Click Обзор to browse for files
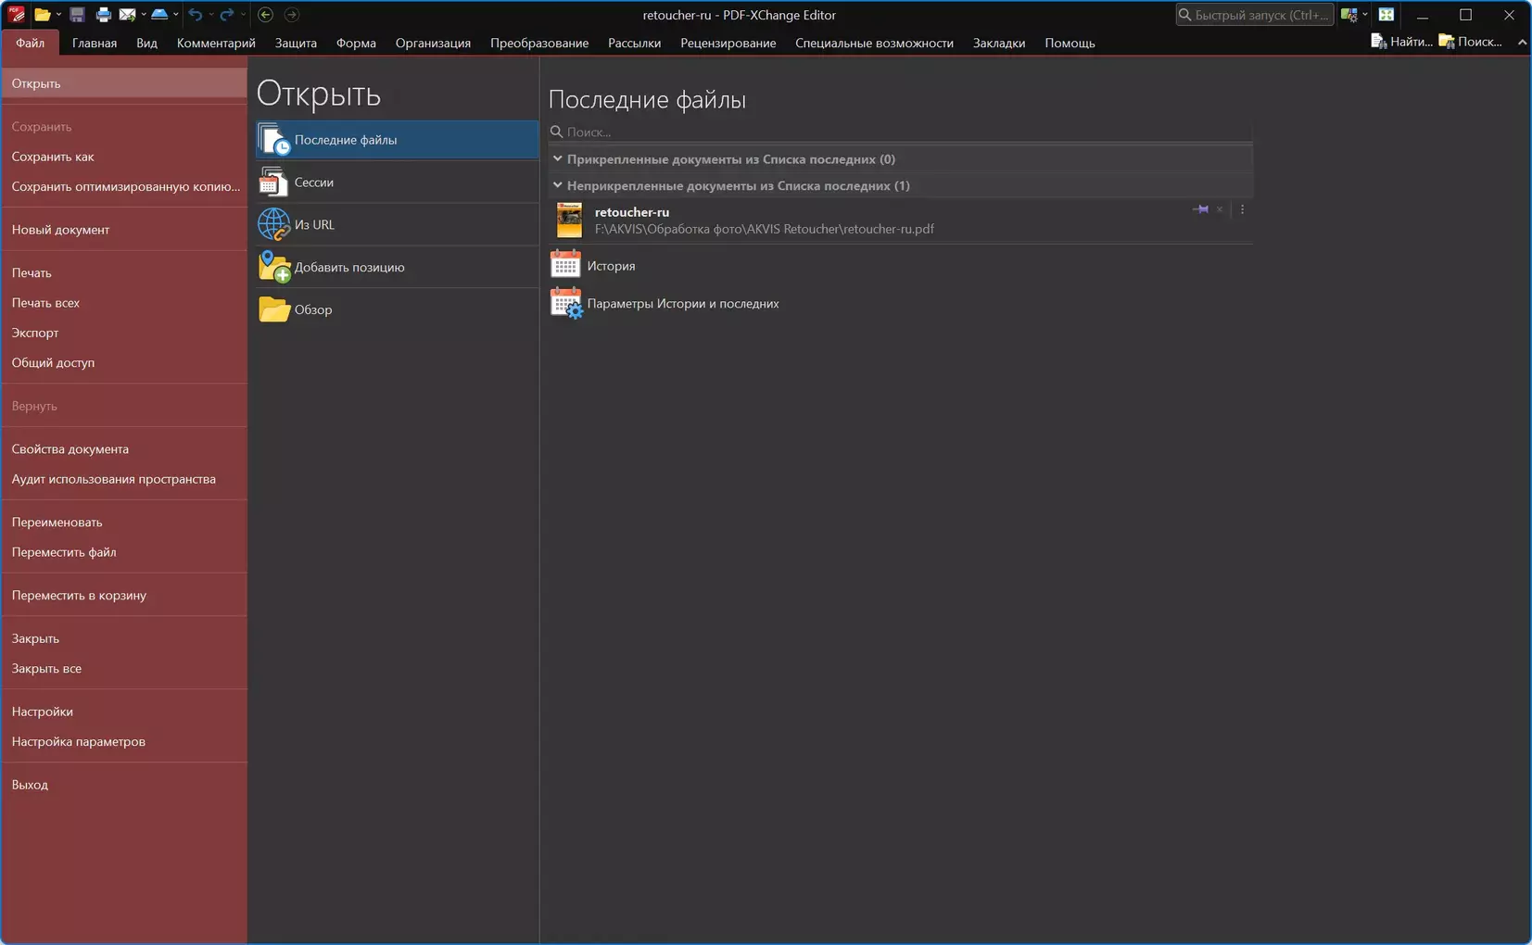The width and height of the screenshot is (1532, 945). pyautogui.click(x=313, y=309)
